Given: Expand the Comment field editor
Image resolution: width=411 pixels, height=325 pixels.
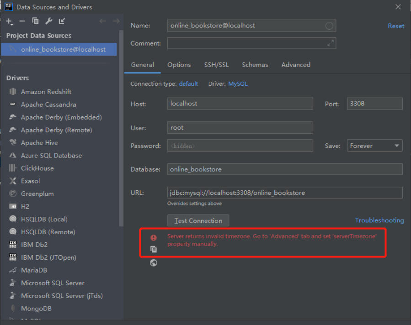Looking at the screenshot, I should [330, 43].
